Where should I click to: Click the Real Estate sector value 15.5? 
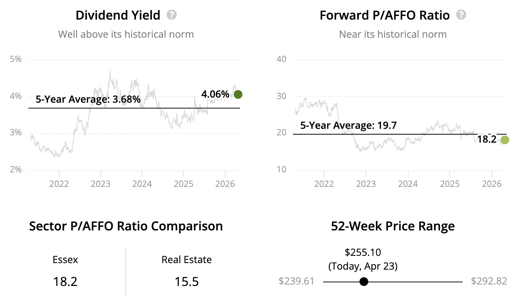click(186, 282)
